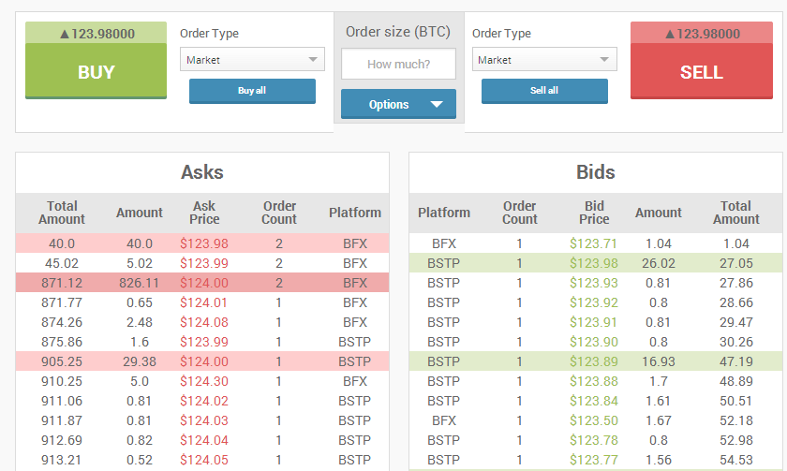Open the buy-side Order Type dropdown
The image size is (787, 471).
point(252,60)
